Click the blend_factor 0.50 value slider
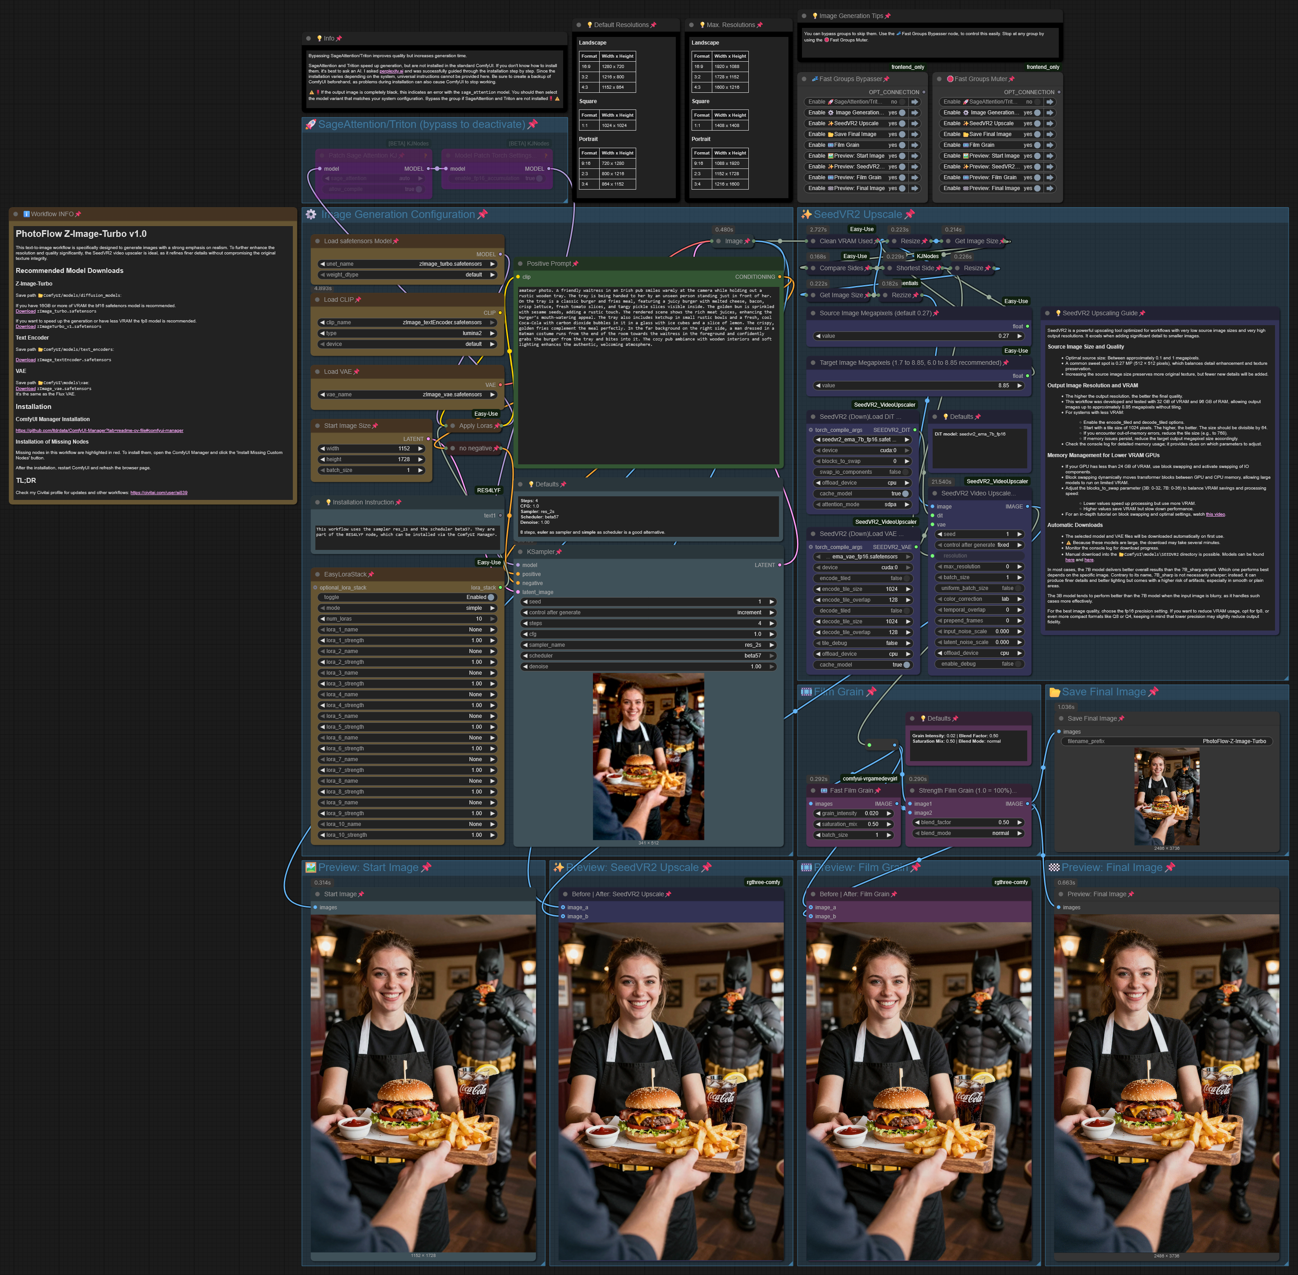 coord(969,822)
